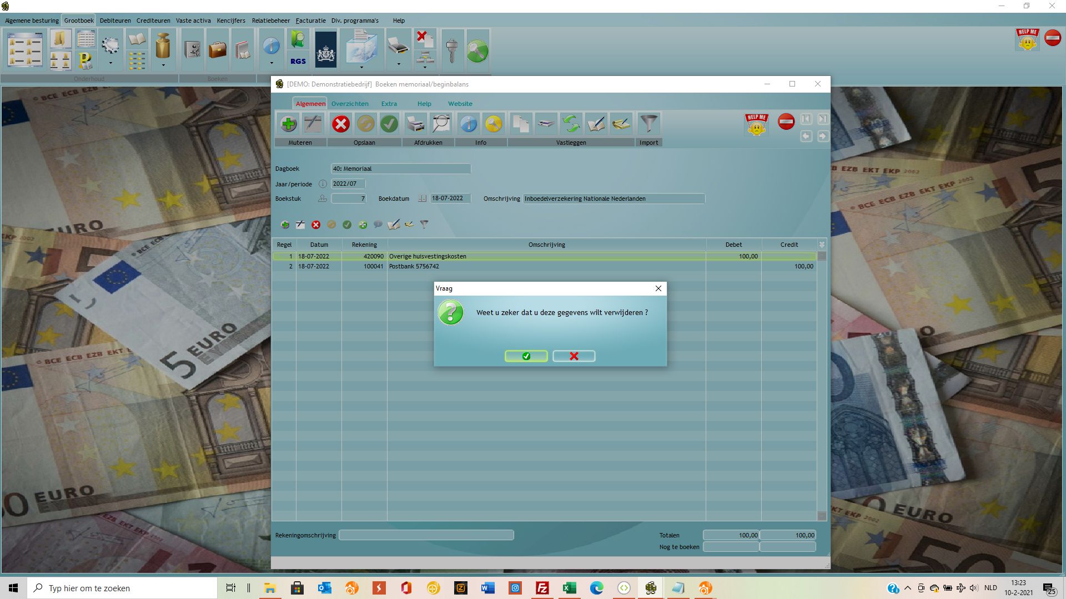Click the Rekening column header

[364, 245]
